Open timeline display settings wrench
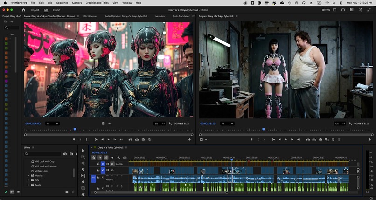376x200 pixels. coord(118,158)
